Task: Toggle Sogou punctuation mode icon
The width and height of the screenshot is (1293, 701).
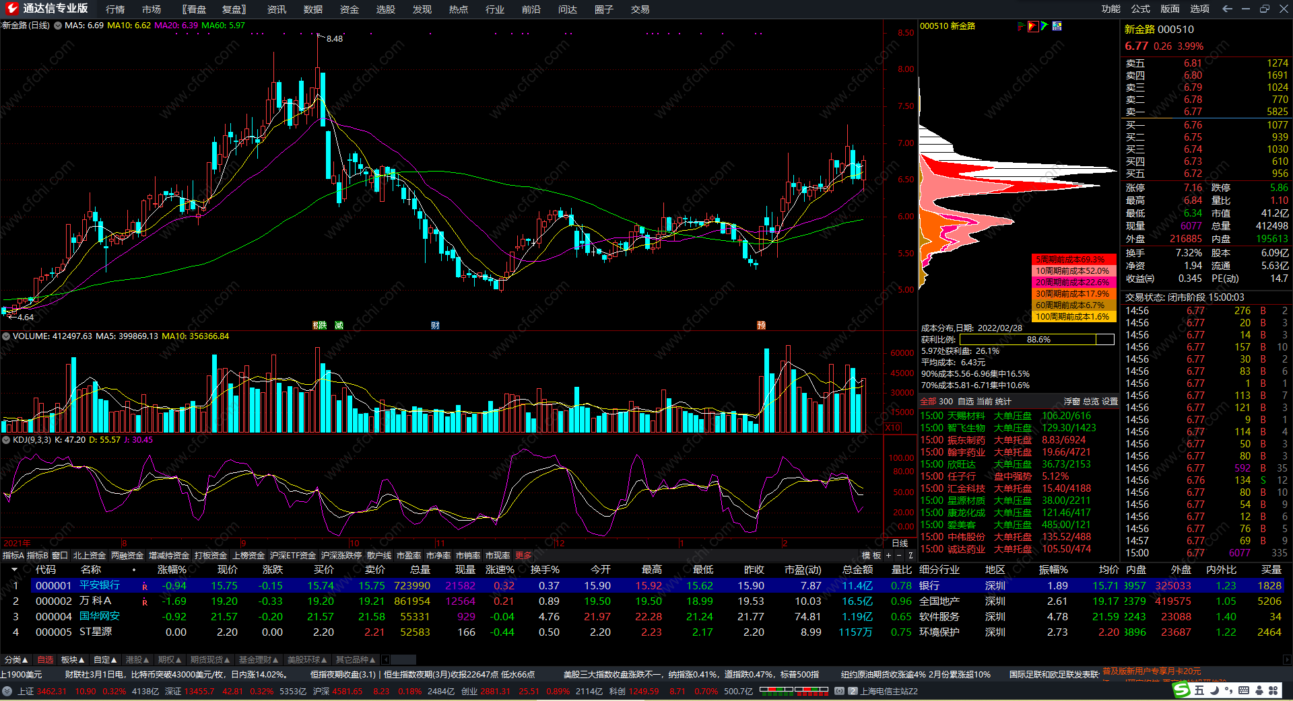Action: 1229,690
